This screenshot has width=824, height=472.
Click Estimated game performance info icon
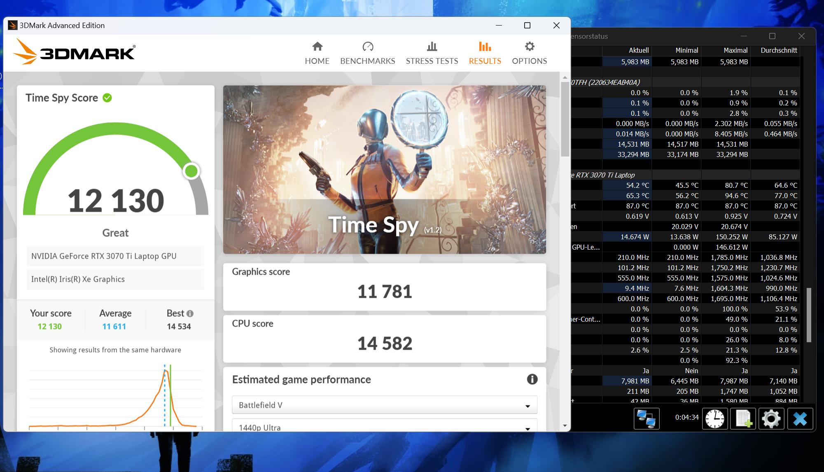point(532,379)
